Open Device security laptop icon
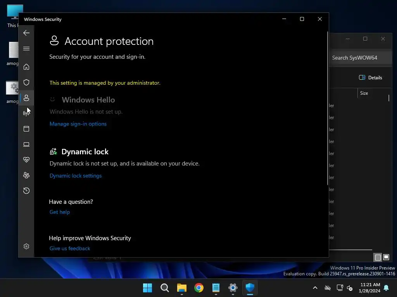397x297 pixels. pyautogui.click(x=26, y=144)
